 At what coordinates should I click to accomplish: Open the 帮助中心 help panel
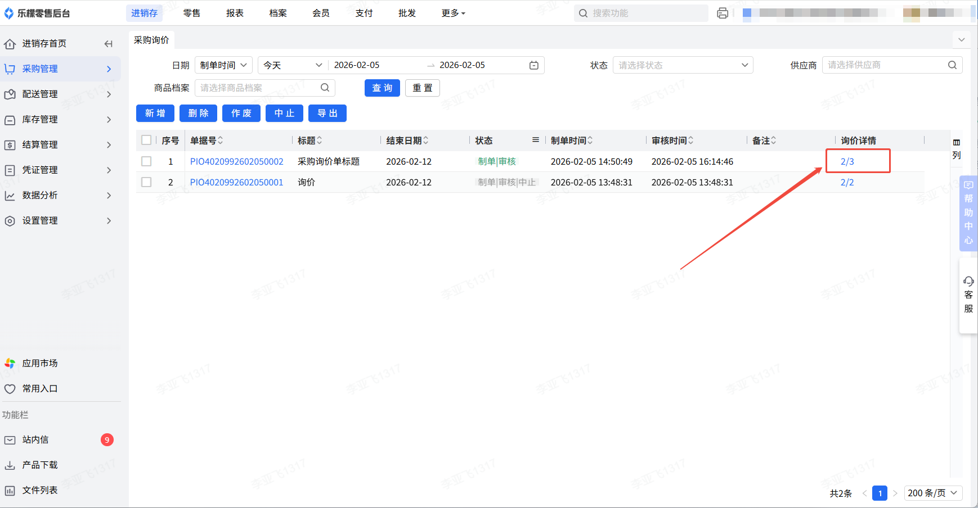968,212
